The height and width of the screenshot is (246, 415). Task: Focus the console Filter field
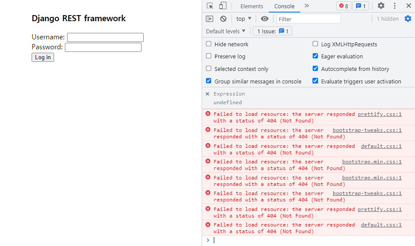tap(309, 19)
